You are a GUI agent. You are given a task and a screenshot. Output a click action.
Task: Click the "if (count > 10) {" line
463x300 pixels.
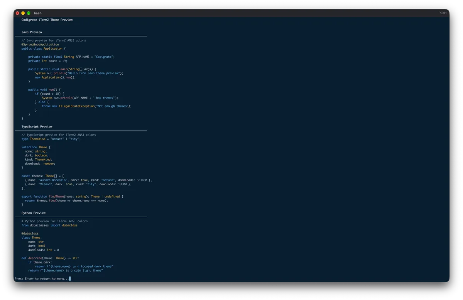[x=49, y=94]
